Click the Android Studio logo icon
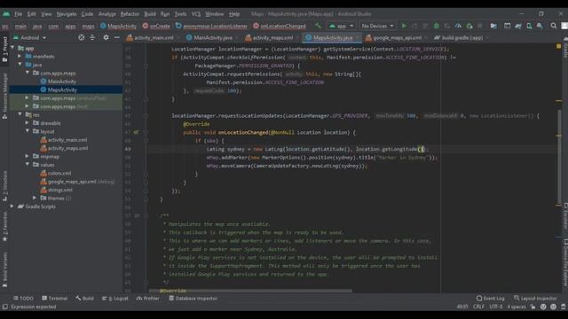The width and height of the screenshot is (568, 319). 6,14
